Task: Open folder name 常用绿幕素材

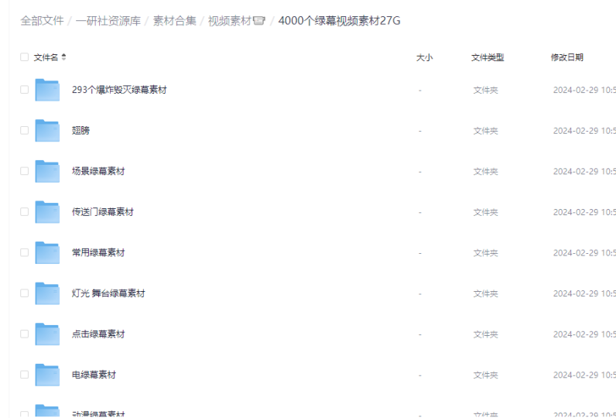Action: 98,252
